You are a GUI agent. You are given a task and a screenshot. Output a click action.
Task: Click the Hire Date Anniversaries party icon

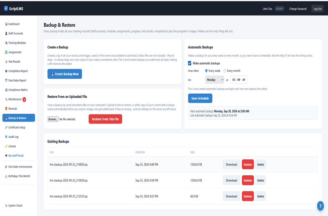coord(6,167)
